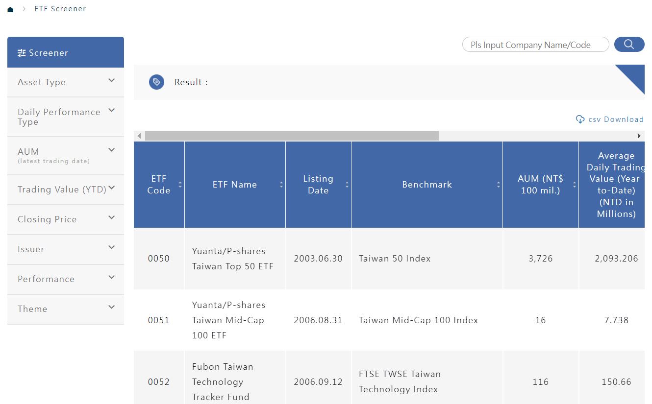Click the csv Download link
The width and height of the screenshot is (652, 404).
pos(616,119)
